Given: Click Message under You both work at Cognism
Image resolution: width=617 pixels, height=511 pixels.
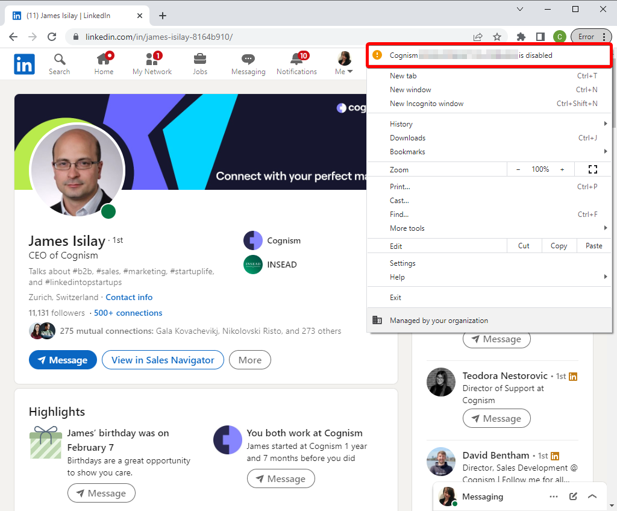Looking at the screenshot, I should pos(281,478).
